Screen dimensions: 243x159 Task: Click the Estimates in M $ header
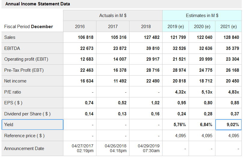pos(202,16)
